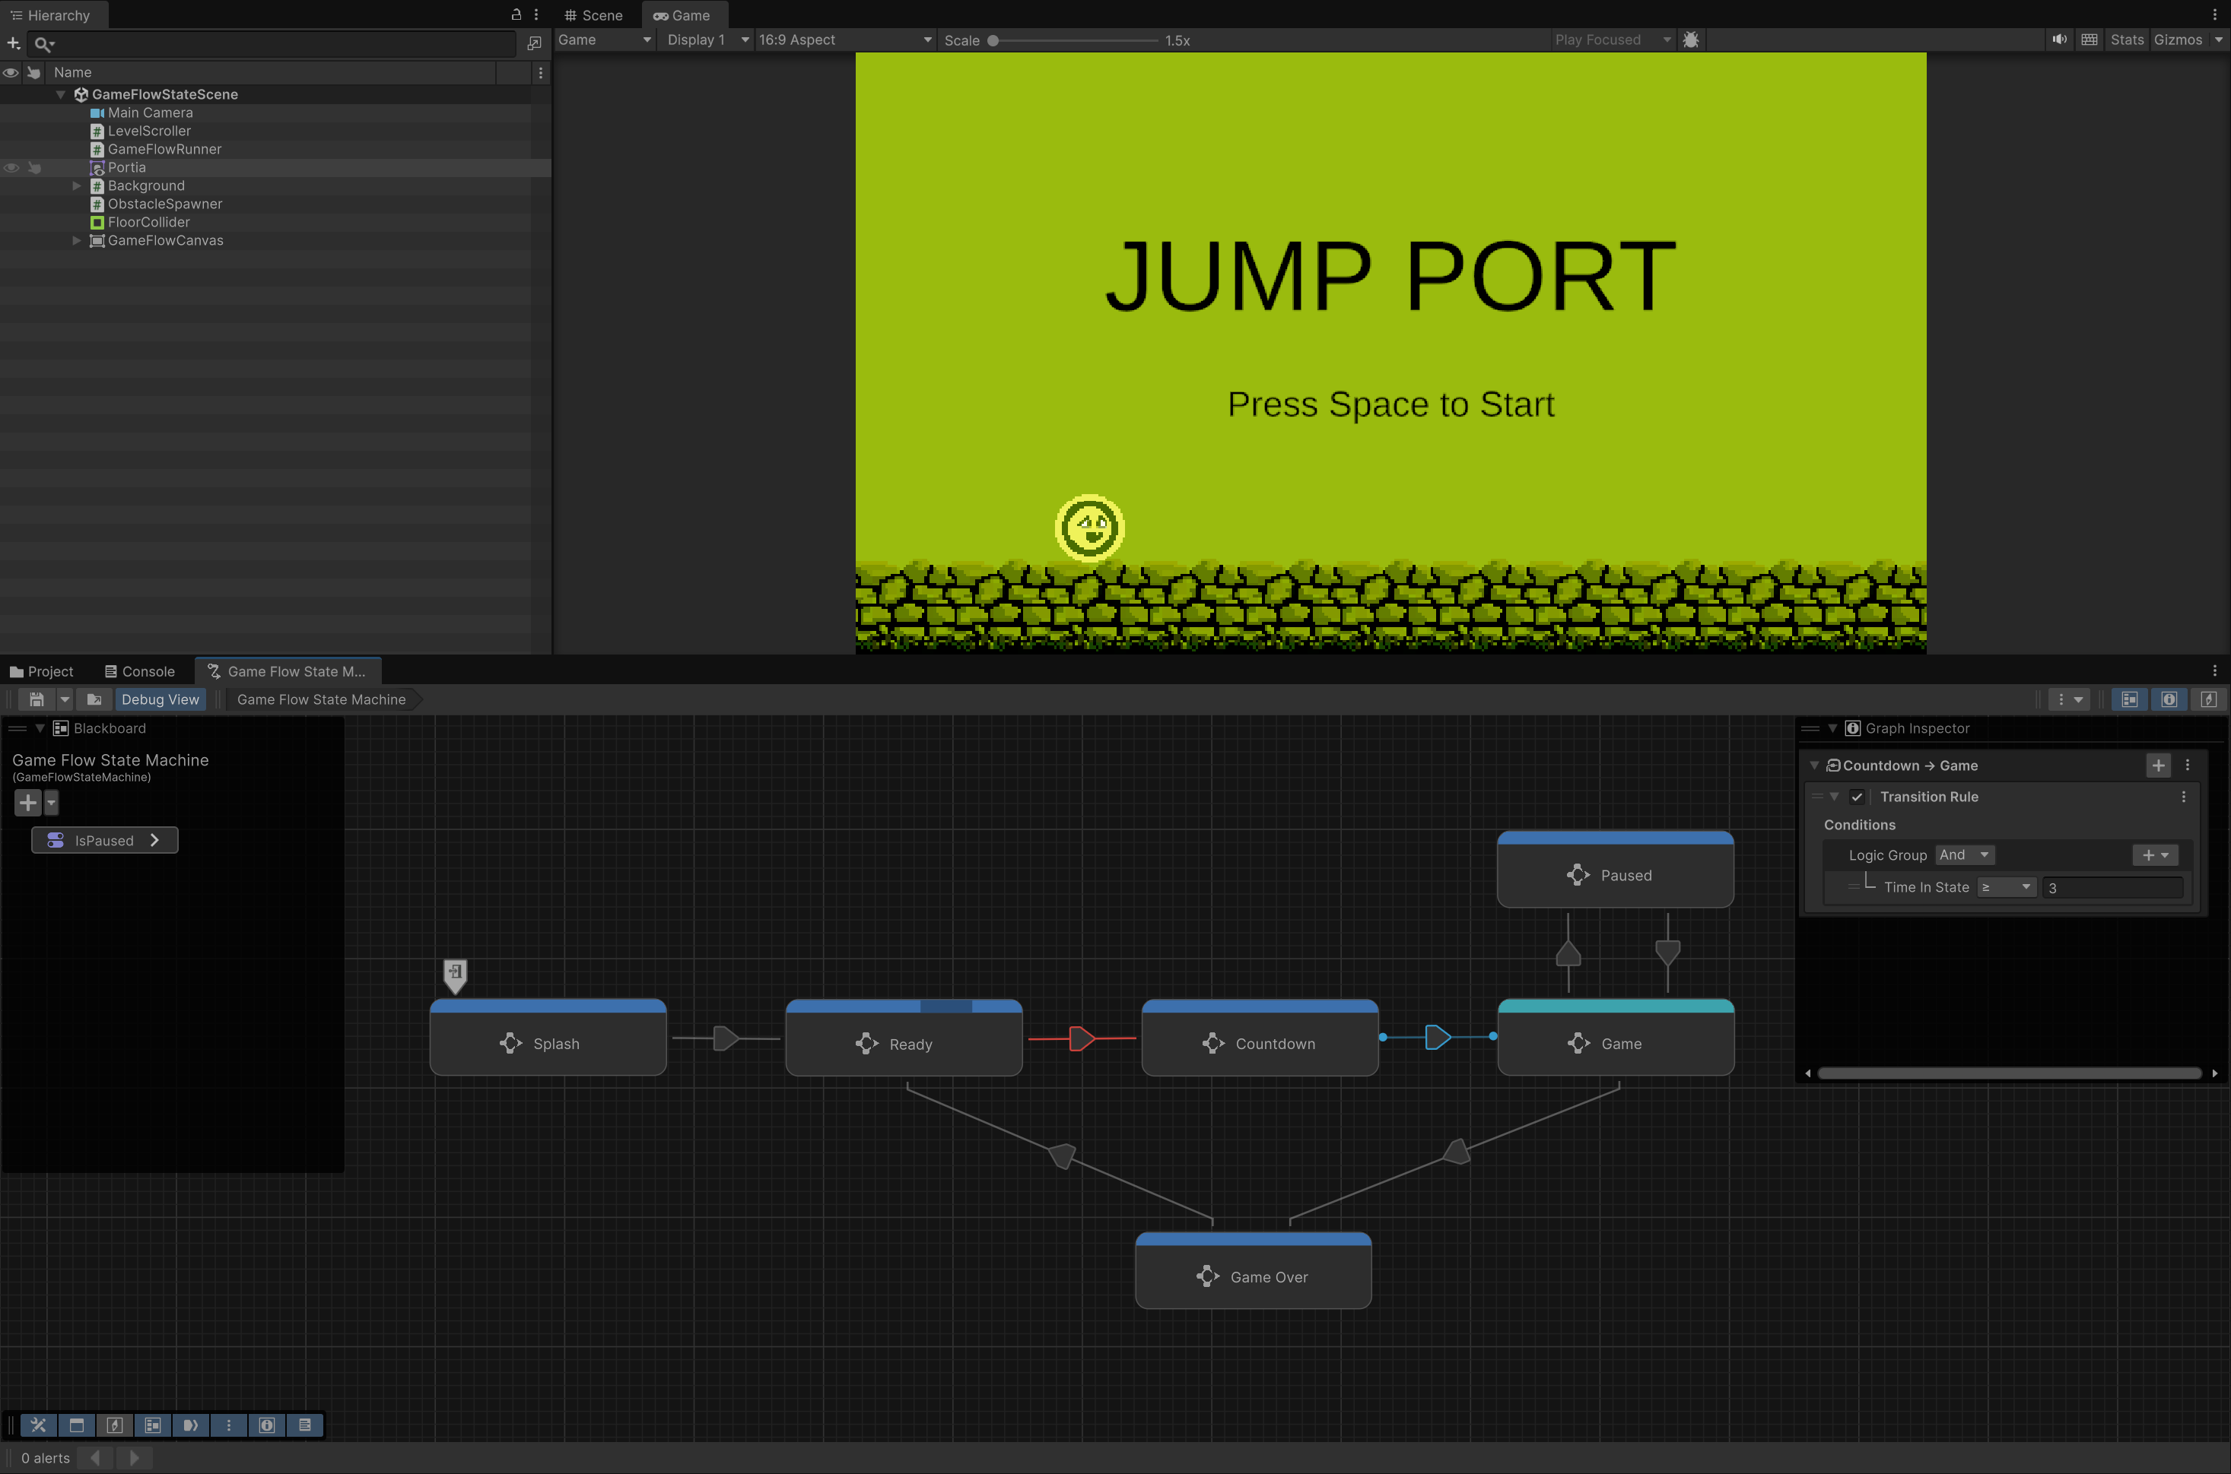This screenshot has width=2231, height=1474.
Task: Switch to the Project tab
Action: point(41,671)
